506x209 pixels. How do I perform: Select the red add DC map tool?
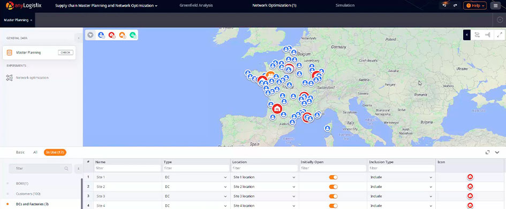[112, 35]
